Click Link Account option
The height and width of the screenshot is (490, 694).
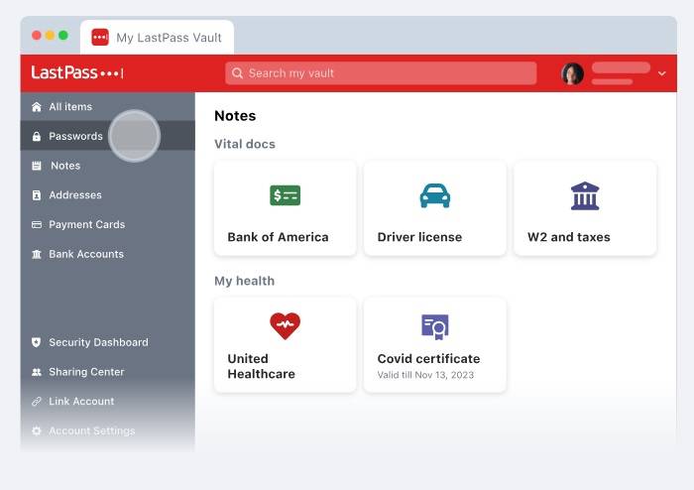pos(108,401)
